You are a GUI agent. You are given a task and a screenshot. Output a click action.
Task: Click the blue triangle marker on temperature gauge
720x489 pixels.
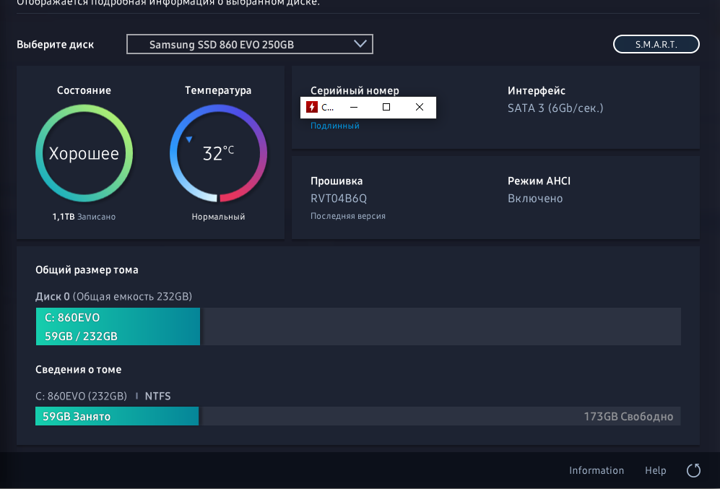click(x=188, y=139)
